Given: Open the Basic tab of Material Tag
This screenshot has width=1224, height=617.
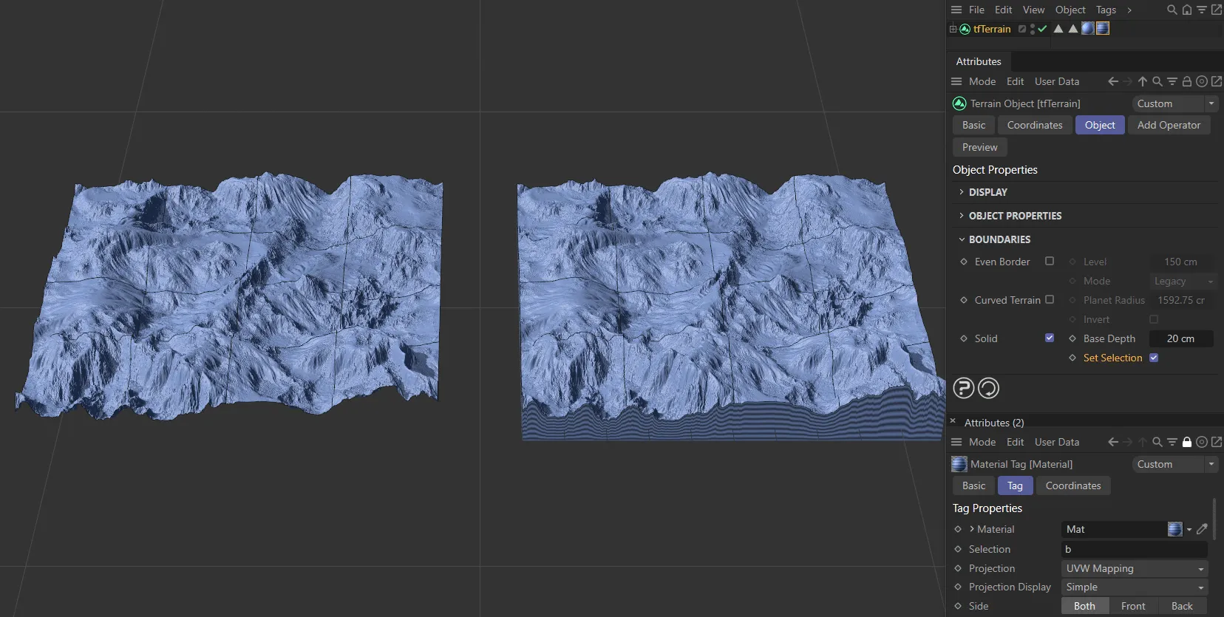Looking at the screenshot, I should tap(973, 485).
